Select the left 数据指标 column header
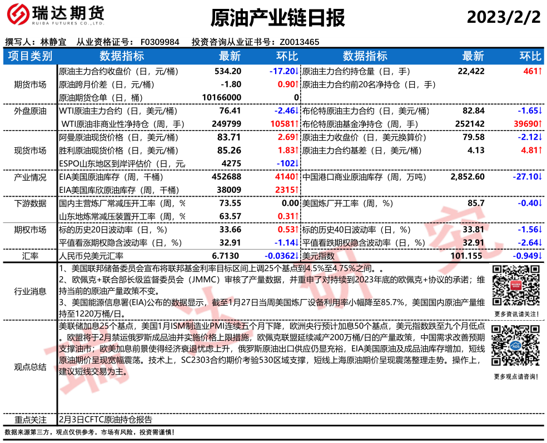 tap(121, 56)
